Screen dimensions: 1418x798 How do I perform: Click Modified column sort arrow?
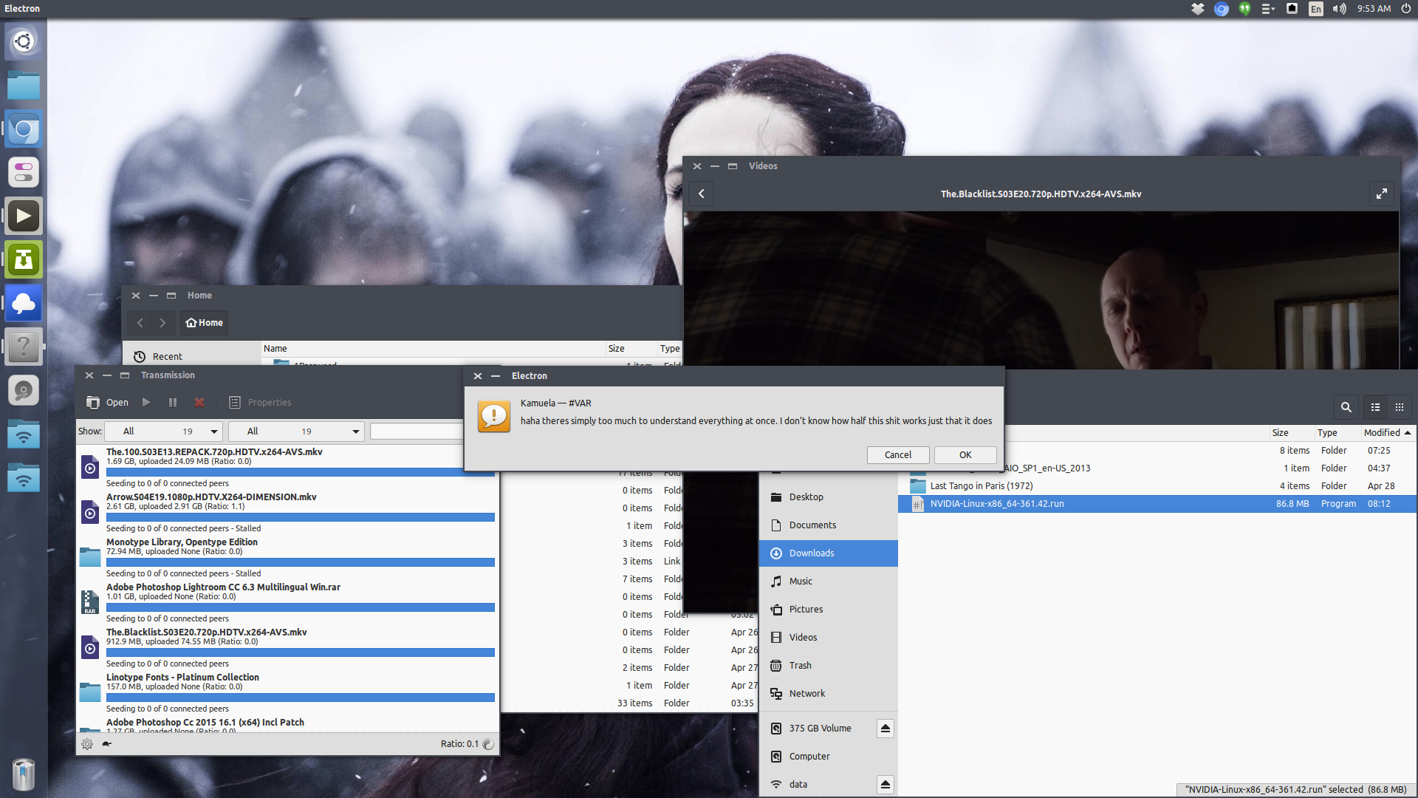1408,433
